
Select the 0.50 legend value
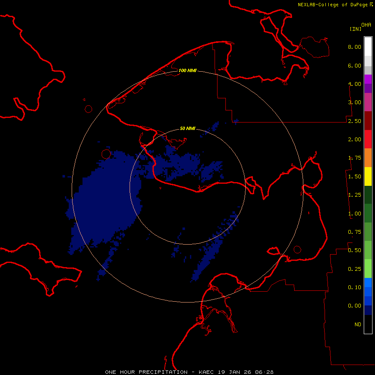(355, 250)
